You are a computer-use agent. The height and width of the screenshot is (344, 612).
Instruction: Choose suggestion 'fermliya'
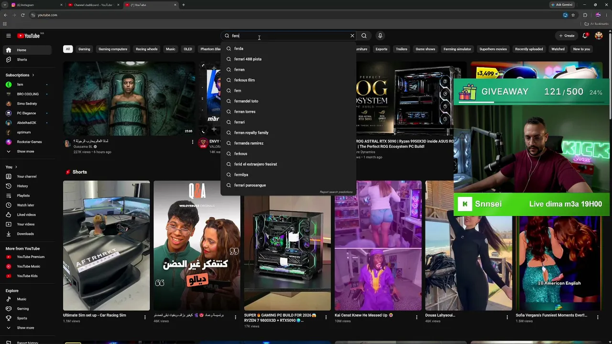pyautogui.click(x=288, y=175)
